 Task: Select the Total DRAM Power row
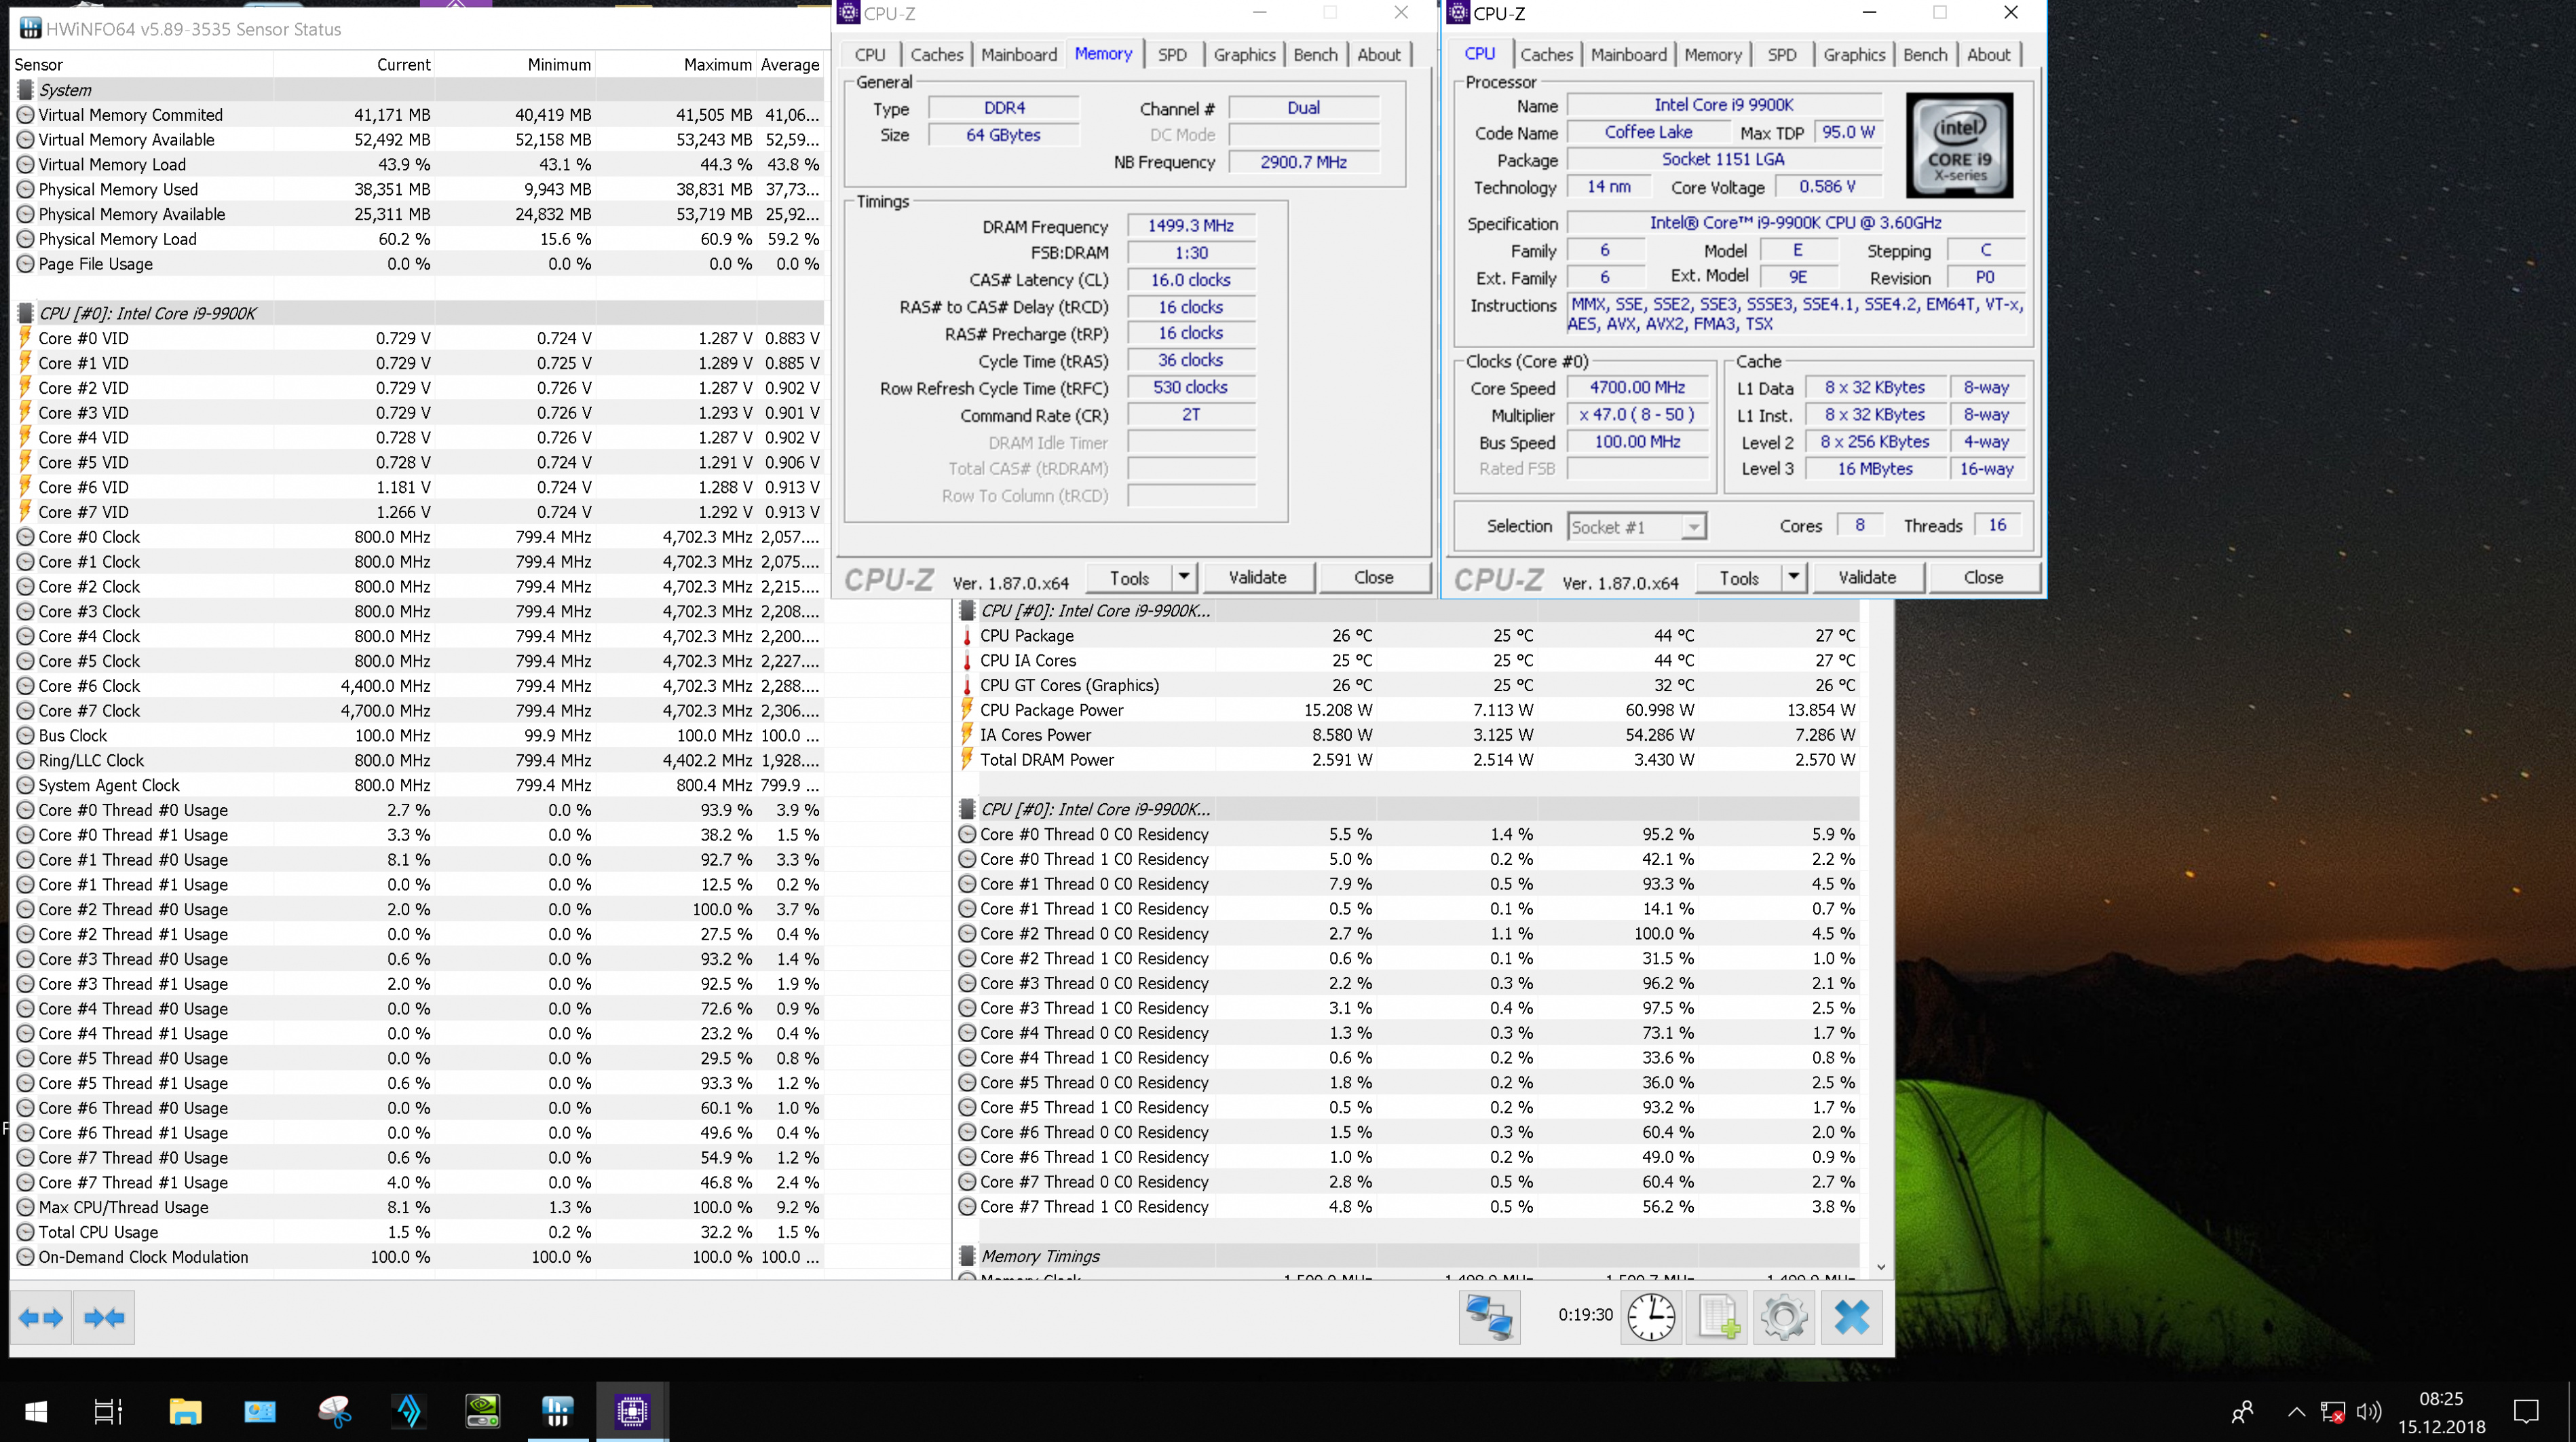(1408, 760)
